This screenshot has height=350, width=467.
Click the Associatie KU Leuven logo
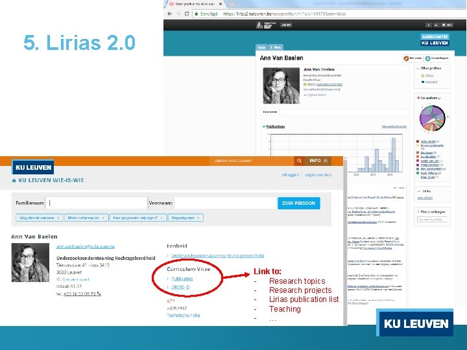(435, 40)
